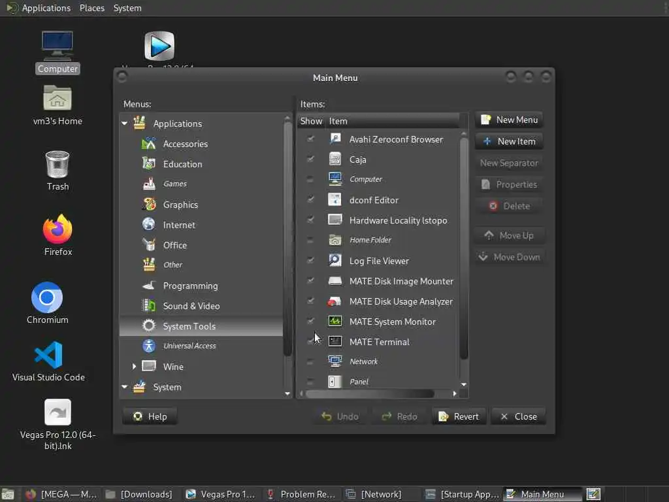This screenshot has width=669, height=502.
Task: Expand the Wine menu node
Action: (x=134, y=366)
